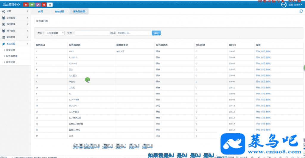Click the purple pencil edit icon
The height and width of the screenshot is (158, 305).
point(38,4)
